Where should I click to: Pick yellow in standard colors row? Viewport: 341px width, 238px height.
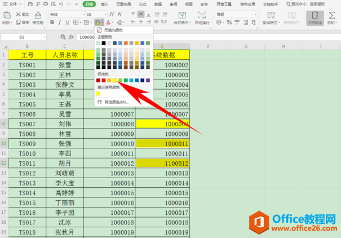pyautogui.click(x=115, y=81)
